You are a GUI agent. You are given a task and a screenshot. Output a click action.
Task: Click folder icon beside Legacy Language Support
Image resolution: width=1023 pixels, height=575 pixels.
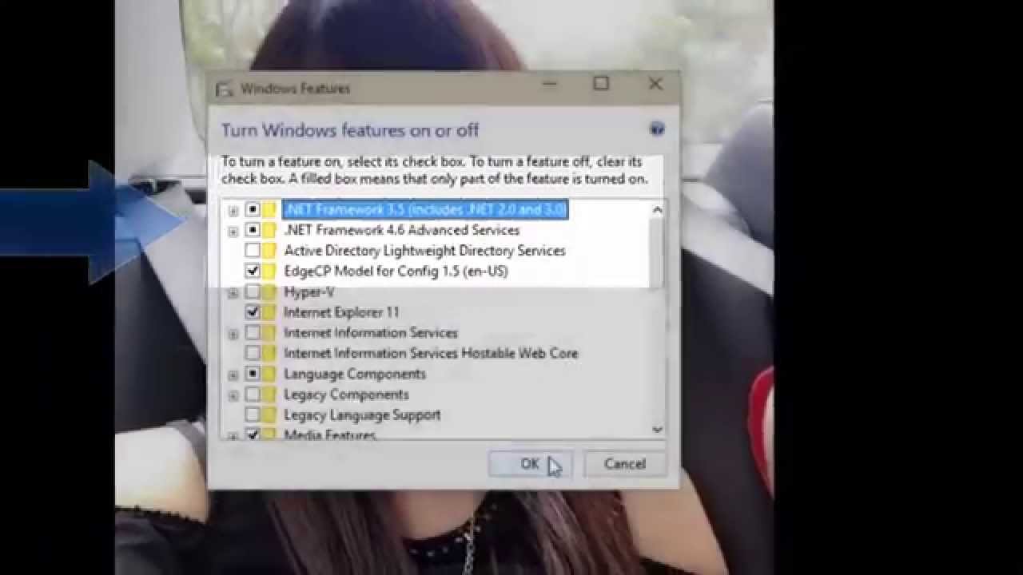tap(270, 415)
